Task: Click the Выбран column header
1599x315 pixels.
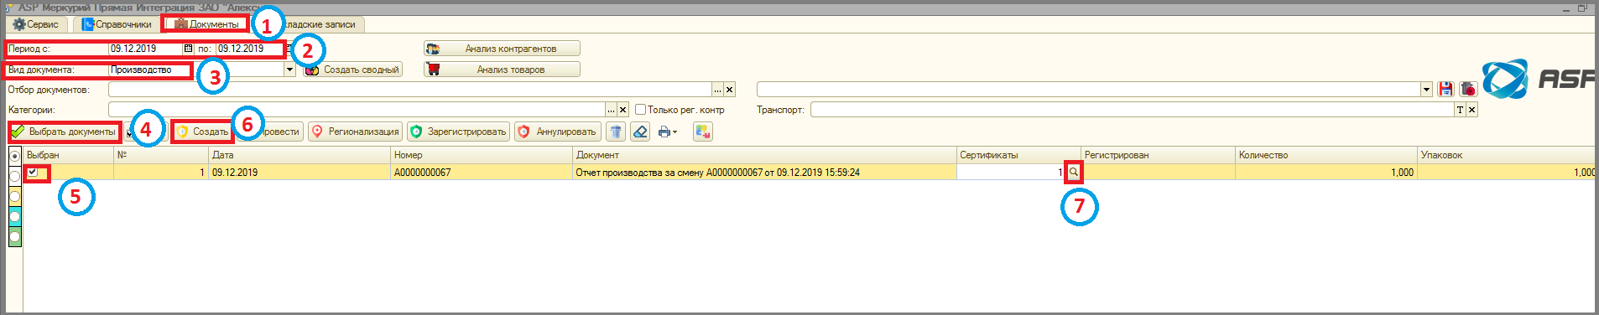Action: [x=69, y=155]
